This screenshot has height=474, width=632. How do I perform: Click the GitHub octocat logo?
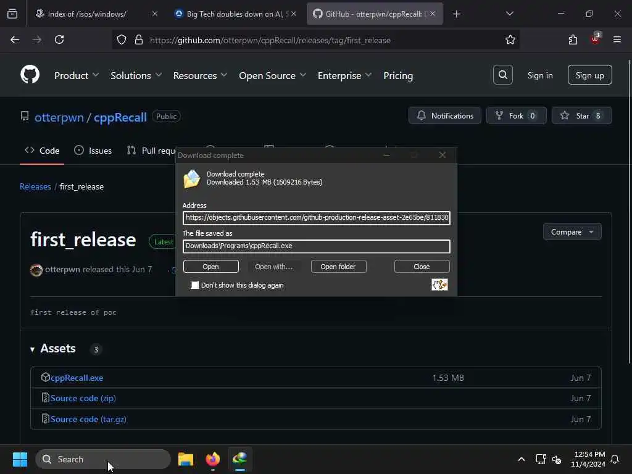point(30,75)
